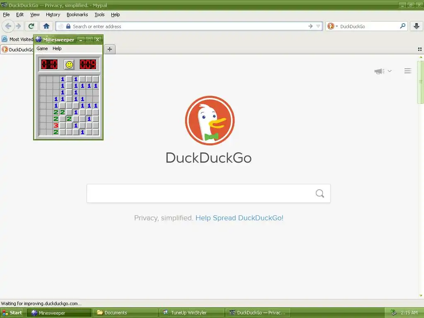Click the scrollbar down arrow
424x318 pixels.
pyautogui.click(x=421, y=296)
